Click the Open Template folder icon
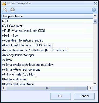The image size is (99, 103). point(4,4)
